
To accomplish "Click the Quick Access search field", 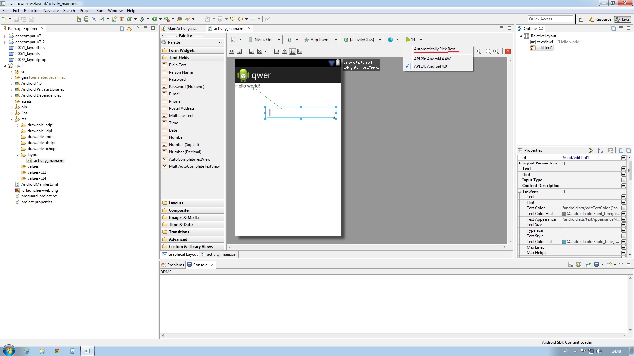I will (x=550, y=19).
